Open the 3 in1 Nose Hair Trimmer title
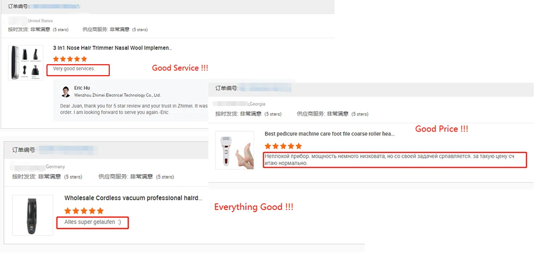The width and height of the screenshot is (544, 272). point(113,48)
